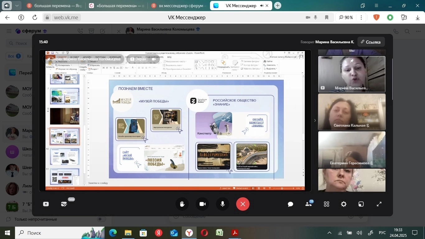425x239 pixels.
Task: Open the Sferum hamburger menu
Action: tap(9, 31)
